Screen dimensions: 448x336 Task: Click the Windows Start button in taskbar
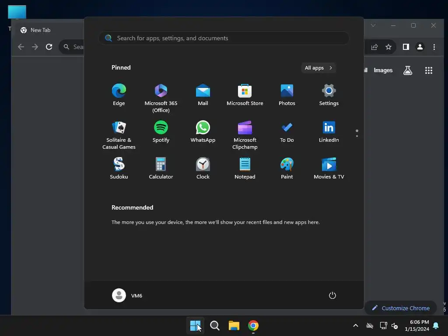196,325
